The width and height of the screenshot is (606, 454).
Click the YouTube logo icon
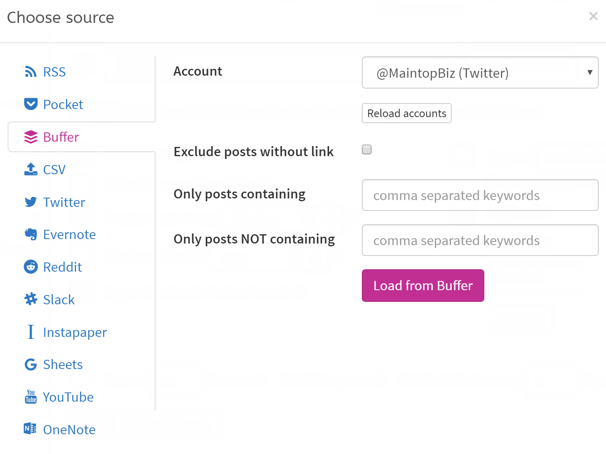[31, 397]
